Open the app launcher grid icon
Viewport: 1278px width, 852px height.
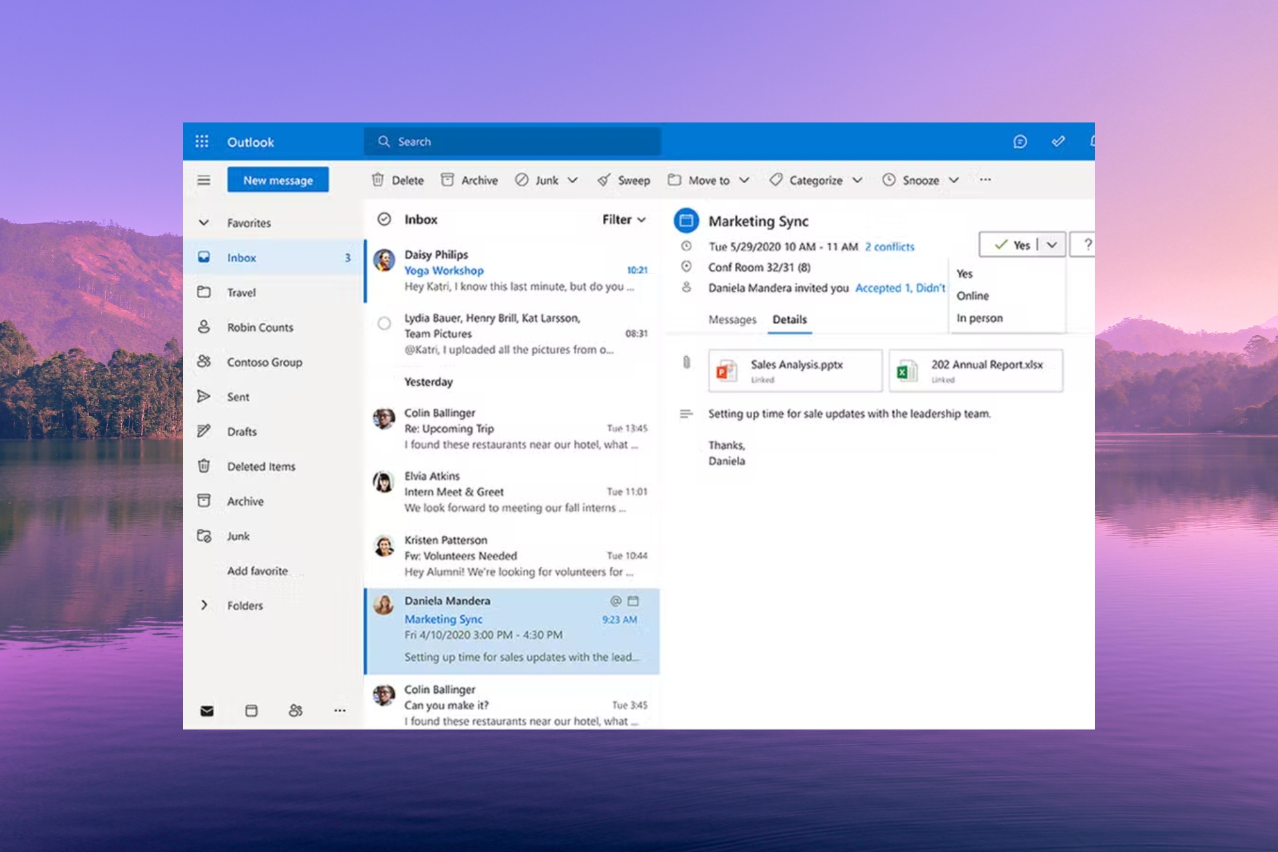(x=202, y=142)
